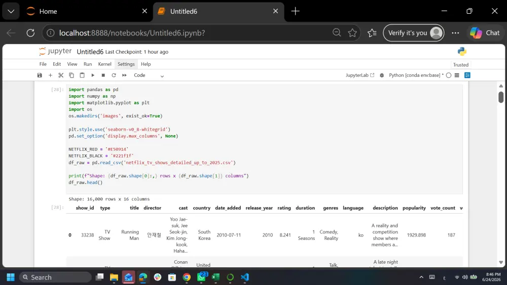Open browser Settings and more ellipsis
Image resolution: width=507 pixels, height=285 pixels.
(455, 33)
